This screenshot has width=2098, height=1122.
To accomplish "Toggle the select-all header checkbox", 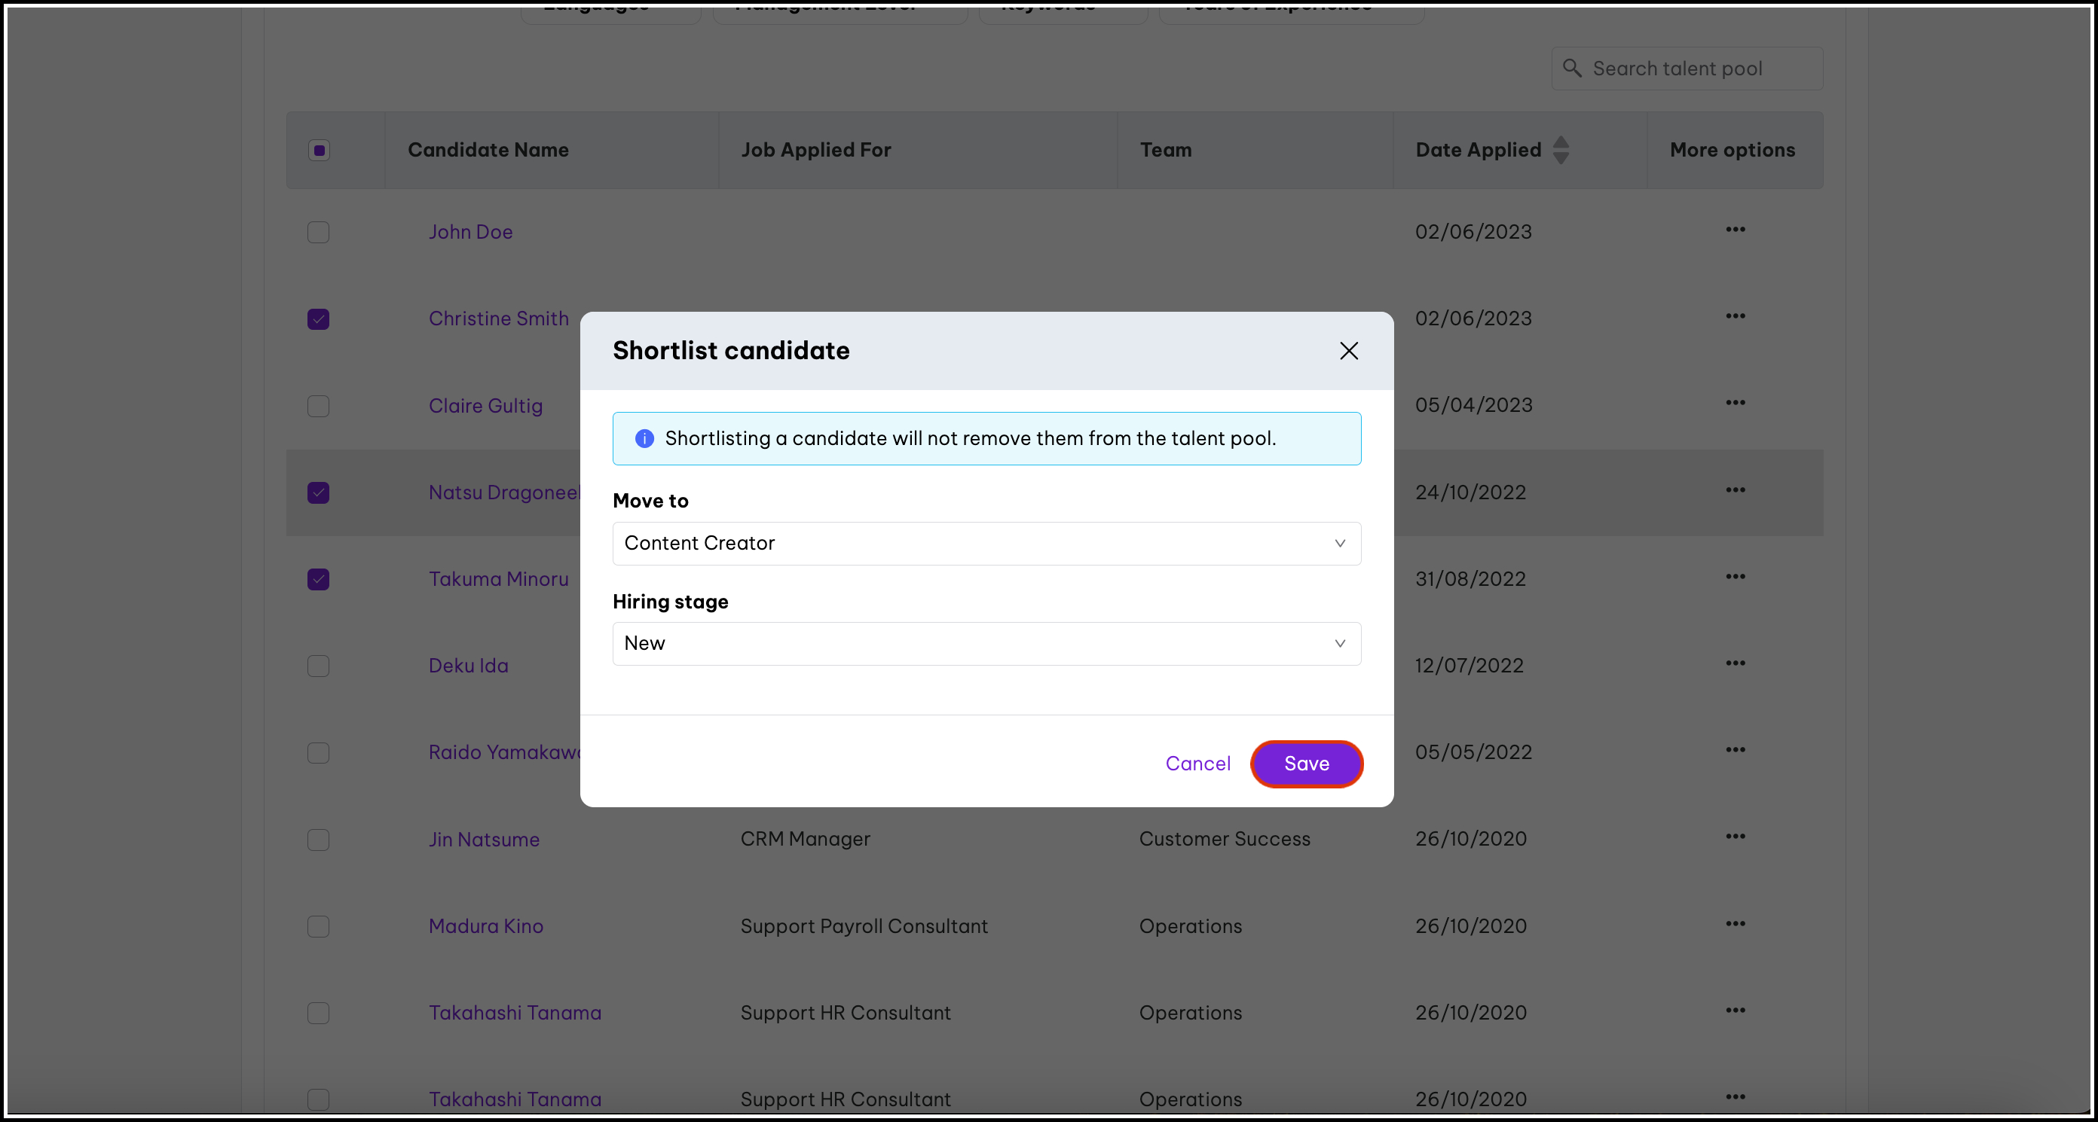I will 319,150.
